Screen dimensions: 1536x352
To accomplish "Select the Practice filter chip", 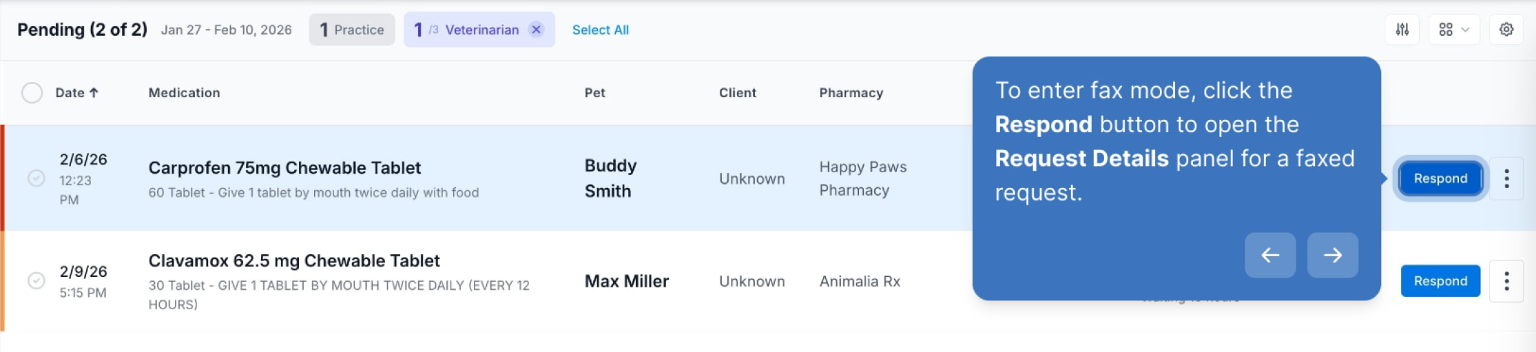I will coord(352,30).
